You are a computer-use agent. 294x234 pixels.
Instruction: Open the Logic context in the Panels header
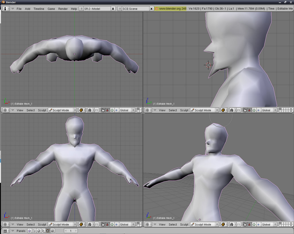30,231
